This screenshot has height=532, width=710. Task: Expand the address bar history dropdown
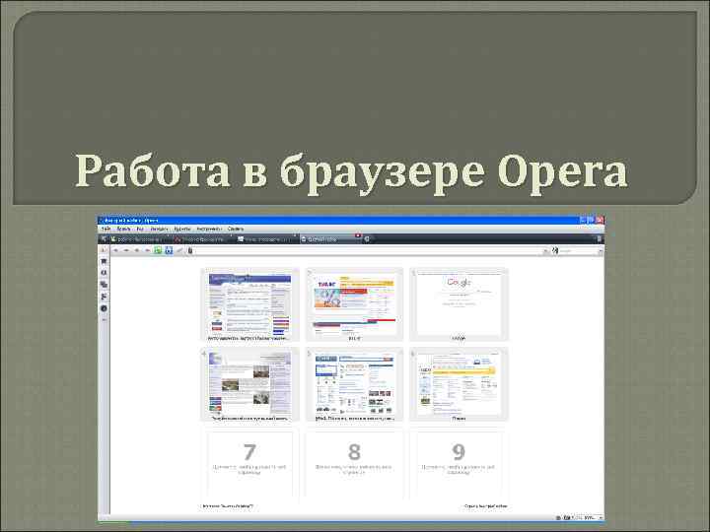click(545, 250)
